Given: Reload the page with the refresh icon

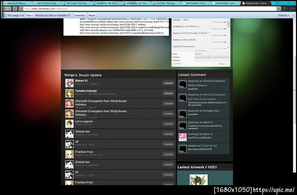Looking at the screenshot, I should coord(15,8).
